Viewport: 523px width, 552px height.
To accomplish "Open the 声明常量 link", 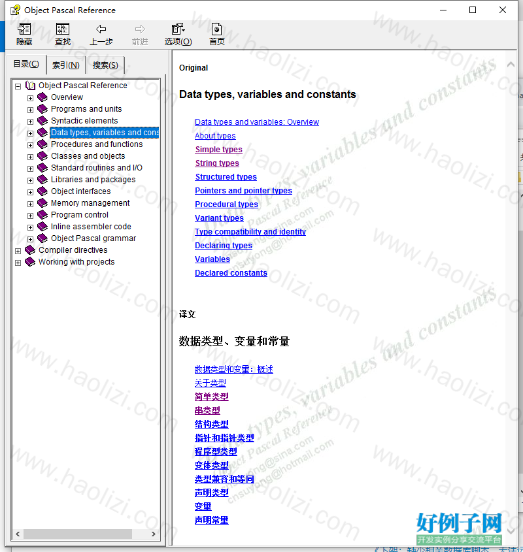I will coord(211,520).
